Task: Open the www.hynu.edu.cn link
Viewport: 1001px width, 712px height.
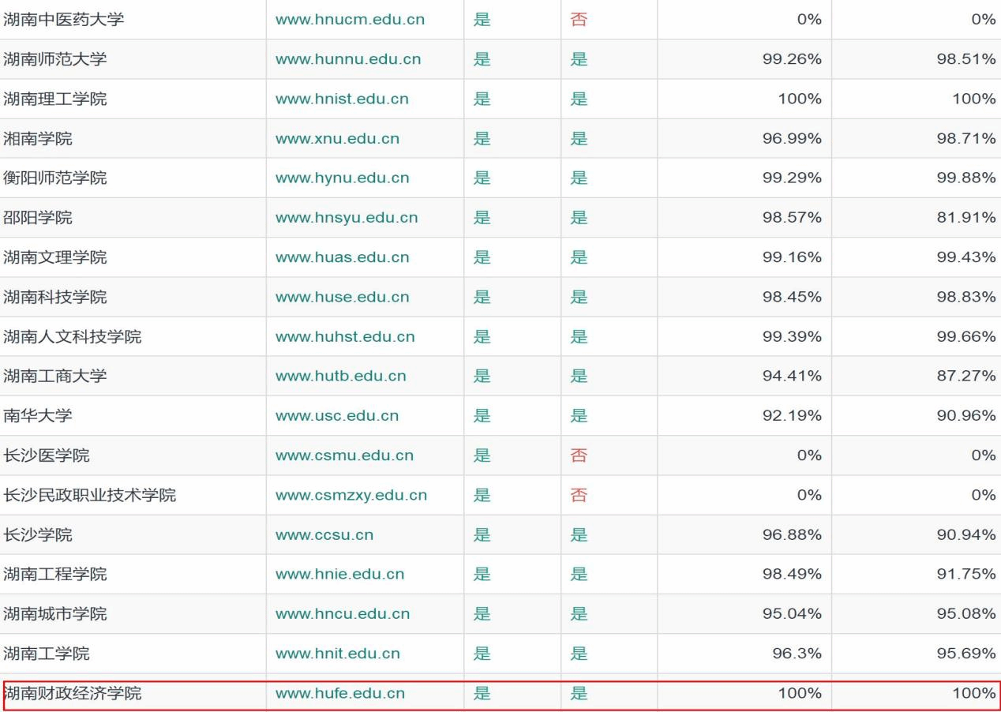Action: [x=342, y=178]
